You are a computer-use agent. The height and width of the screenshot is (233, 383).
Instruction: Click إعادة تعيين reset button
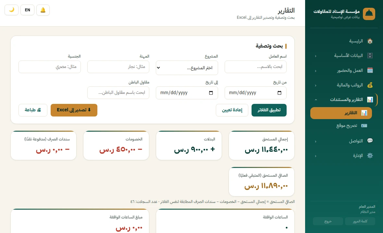click(x=232, y=110)
